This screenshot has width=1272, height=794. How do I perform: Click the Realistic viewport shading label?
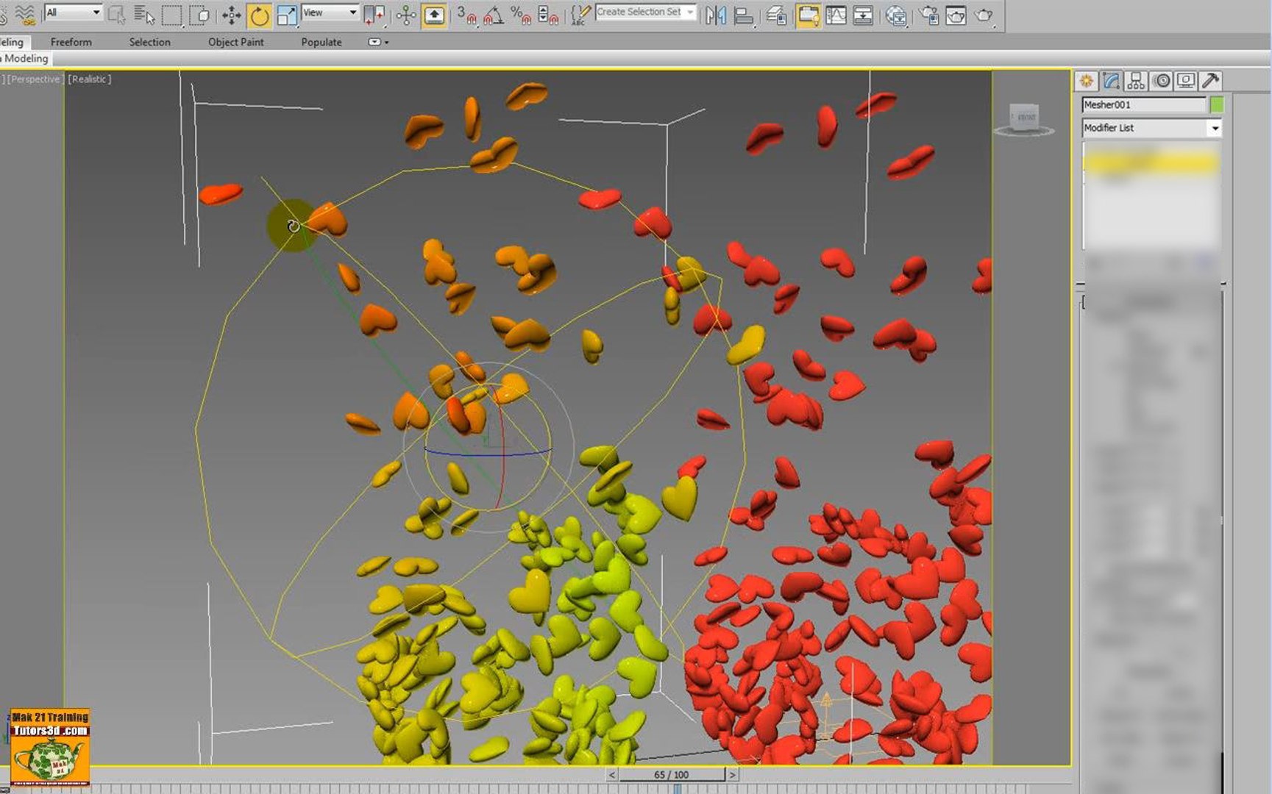(x=90, y=79)
